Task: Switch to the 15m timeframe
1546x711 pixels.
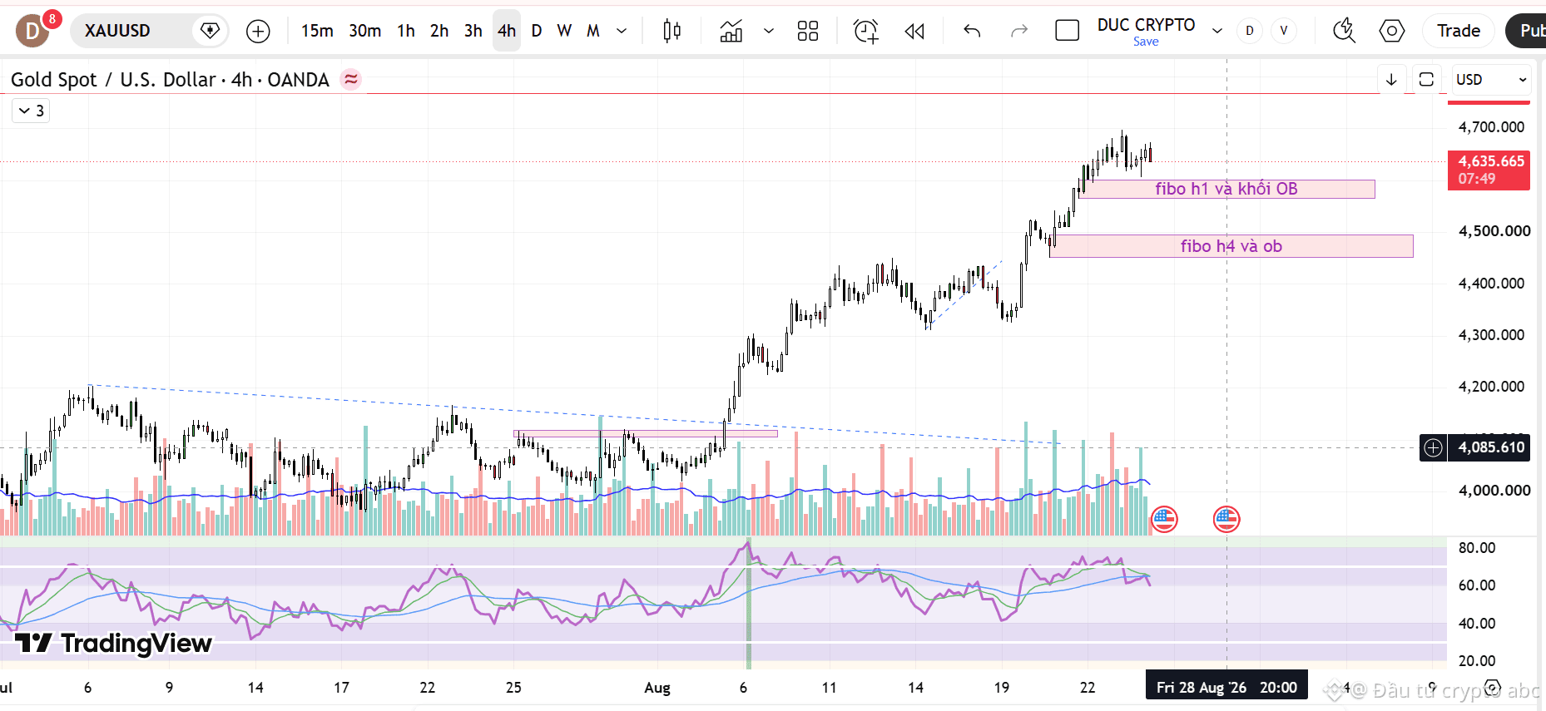Action: coord(317,31)
